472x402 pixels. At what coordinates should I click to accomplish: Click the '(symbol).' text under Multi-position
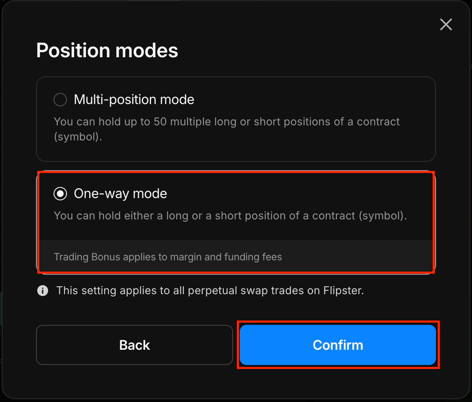78,137
